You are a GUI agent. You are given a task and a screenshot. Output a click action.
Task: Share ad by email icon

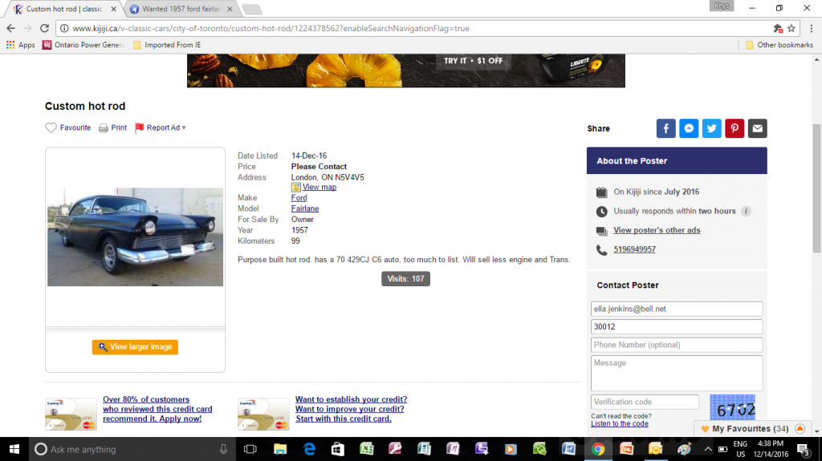pyautogui.click(x=757, y=128)
